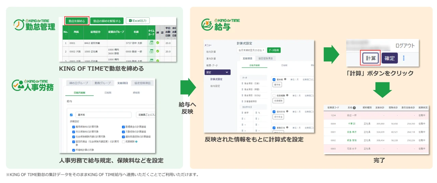Select 日給制 sub-tab in 人事労務 panel
This screenshot has height=183, width=437.
[108, 93]
